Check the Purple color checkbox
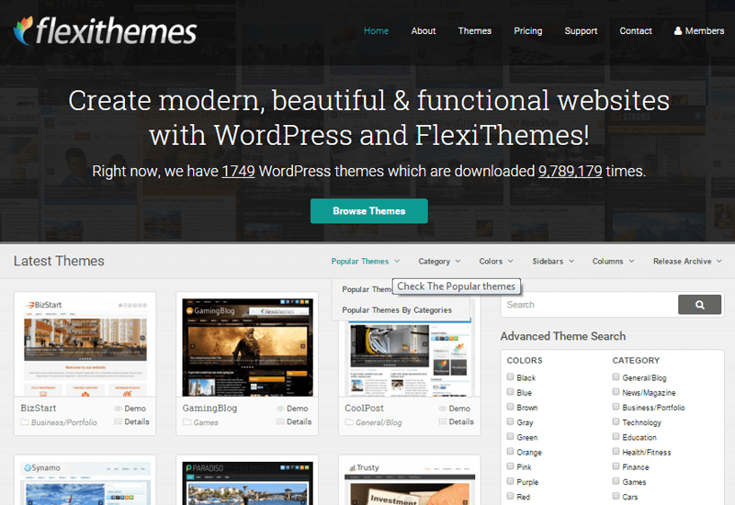 click(x=511, y=481)
